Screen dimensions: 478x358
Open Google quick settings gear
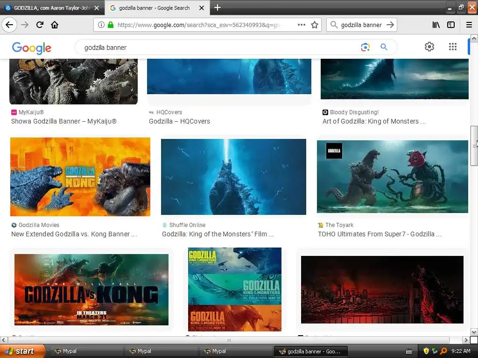429,47
